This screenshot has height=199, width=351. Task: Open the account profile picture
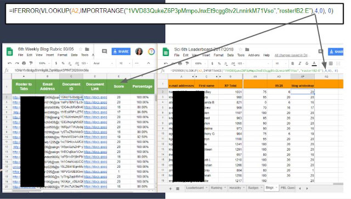(139, 52)
